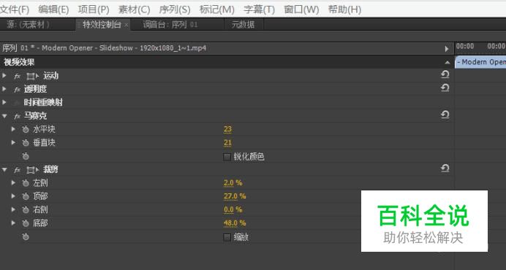
Task: Reset the 透明度 effect
Action: tap(445, 88)
